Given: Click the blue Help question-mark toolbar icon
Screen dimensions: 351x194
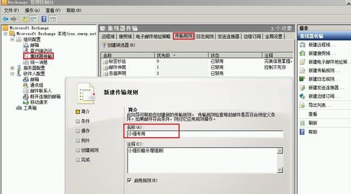Looking at the screenshot, I should point(44,19).
